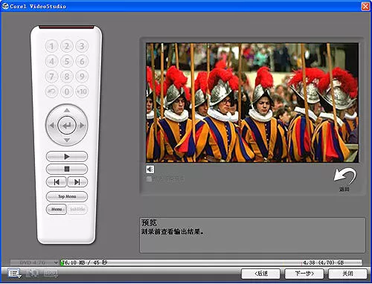
Task: Click the number 0 remote button
Action: tap(67, 91)
